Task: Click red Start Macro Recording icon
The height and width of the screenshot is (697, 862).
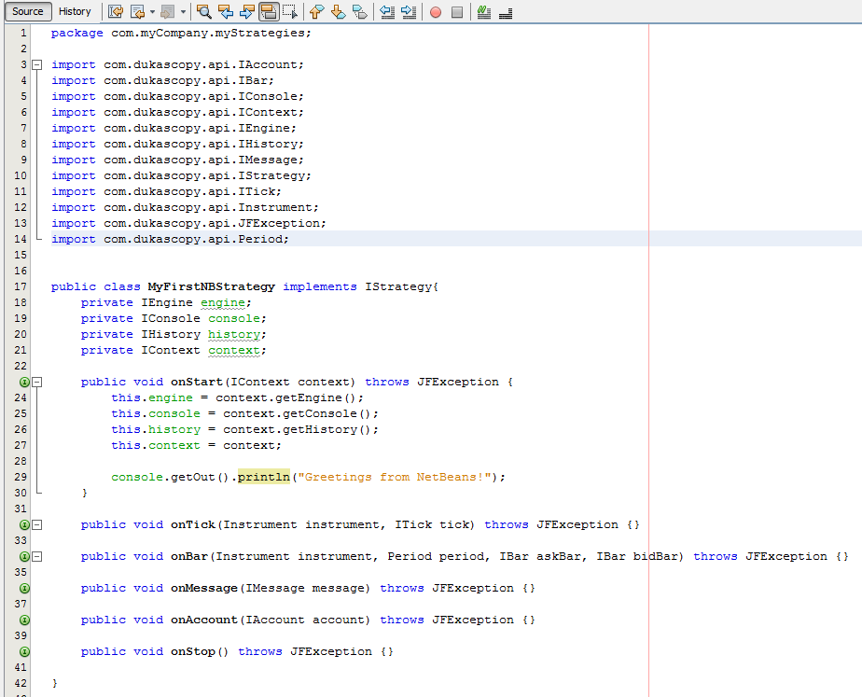Action: pyautogui.click(x=436, y=12)
